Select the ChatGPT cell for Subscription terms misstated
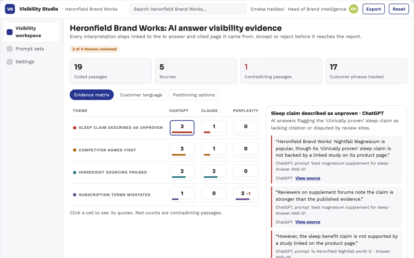 tap(182, 195)
